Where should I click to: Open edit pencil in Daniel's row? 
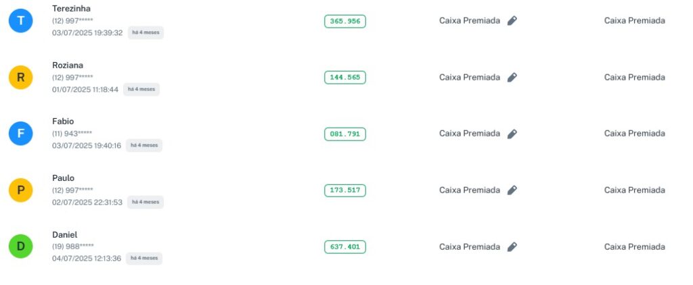click(512, 247)
